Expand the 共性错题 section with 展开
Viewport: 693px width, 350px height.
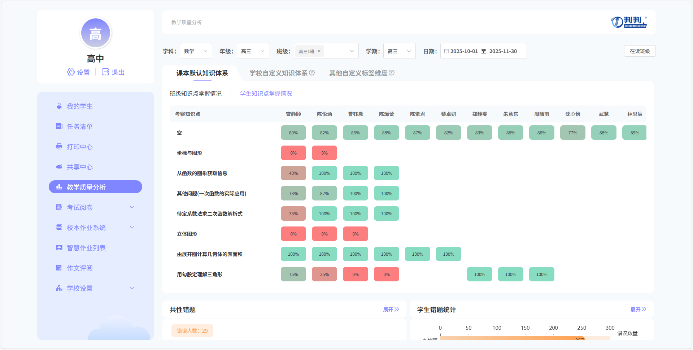[x=391, y=310]
